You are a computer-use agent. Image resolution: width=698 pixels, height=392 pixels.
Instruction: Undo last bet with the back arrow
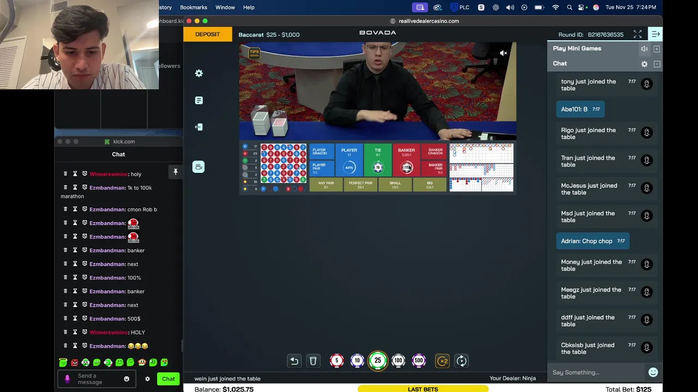[x=294, y=360]
